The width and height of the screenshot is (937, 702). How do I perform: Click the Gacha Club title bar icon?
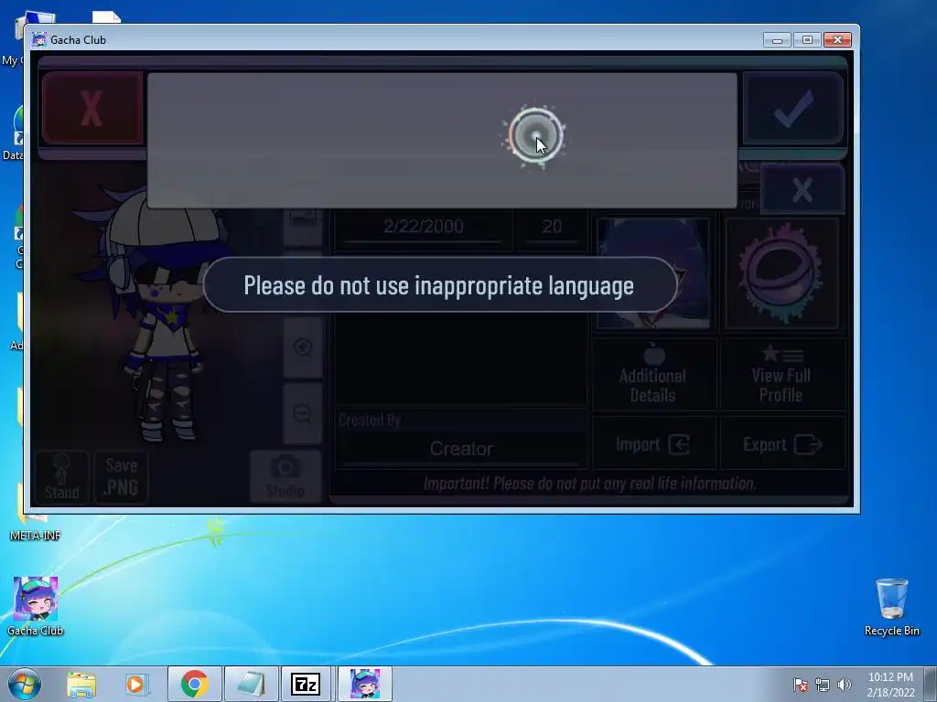(39, 40)
